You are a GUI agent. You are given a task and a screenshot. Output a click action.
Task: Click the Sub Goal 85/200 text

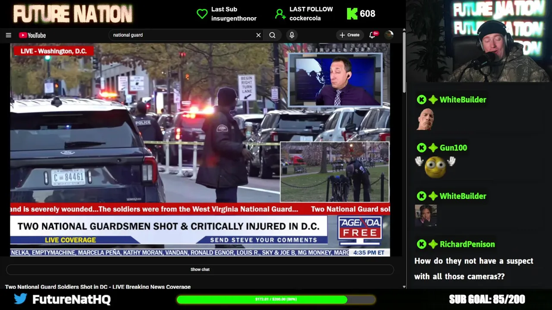pyautogui.click(x=487, y=299)
